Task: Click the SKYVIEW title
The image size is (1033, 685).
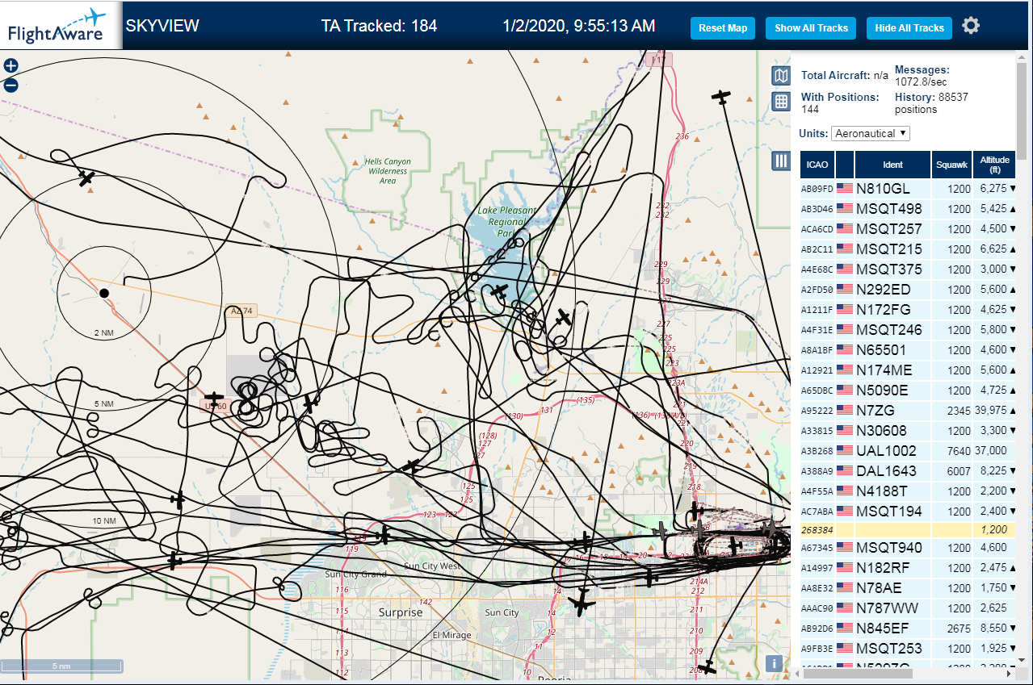Action: [162, 26]
